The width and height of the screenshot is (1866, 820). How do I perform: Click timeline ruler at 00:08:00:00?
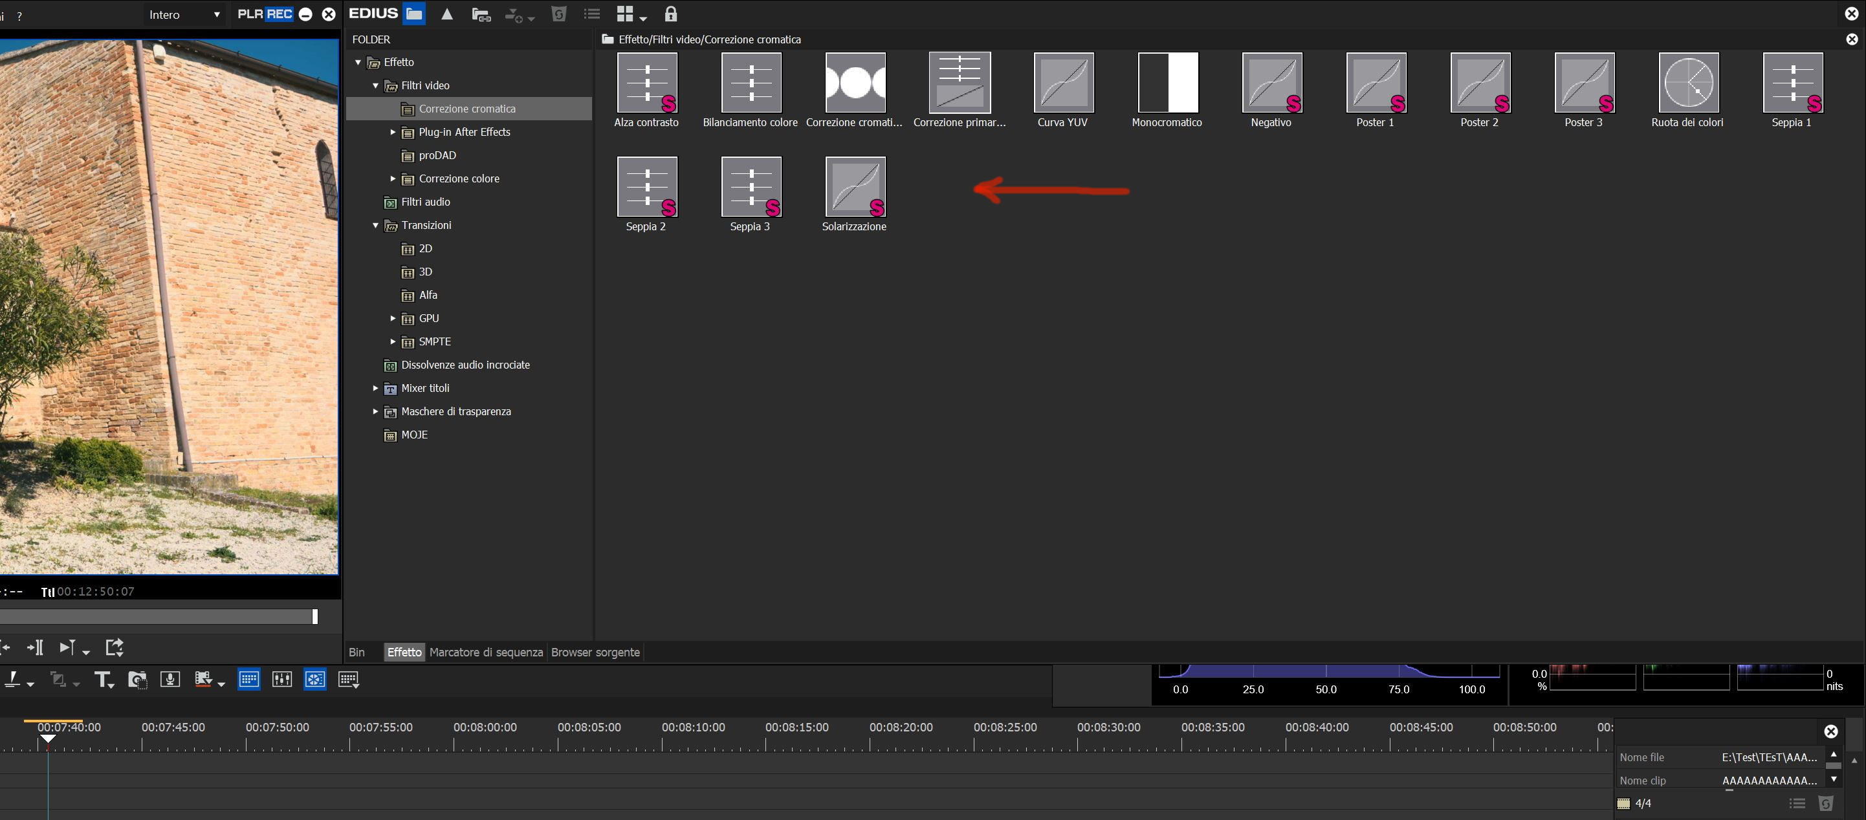click(x=485, y=728)
